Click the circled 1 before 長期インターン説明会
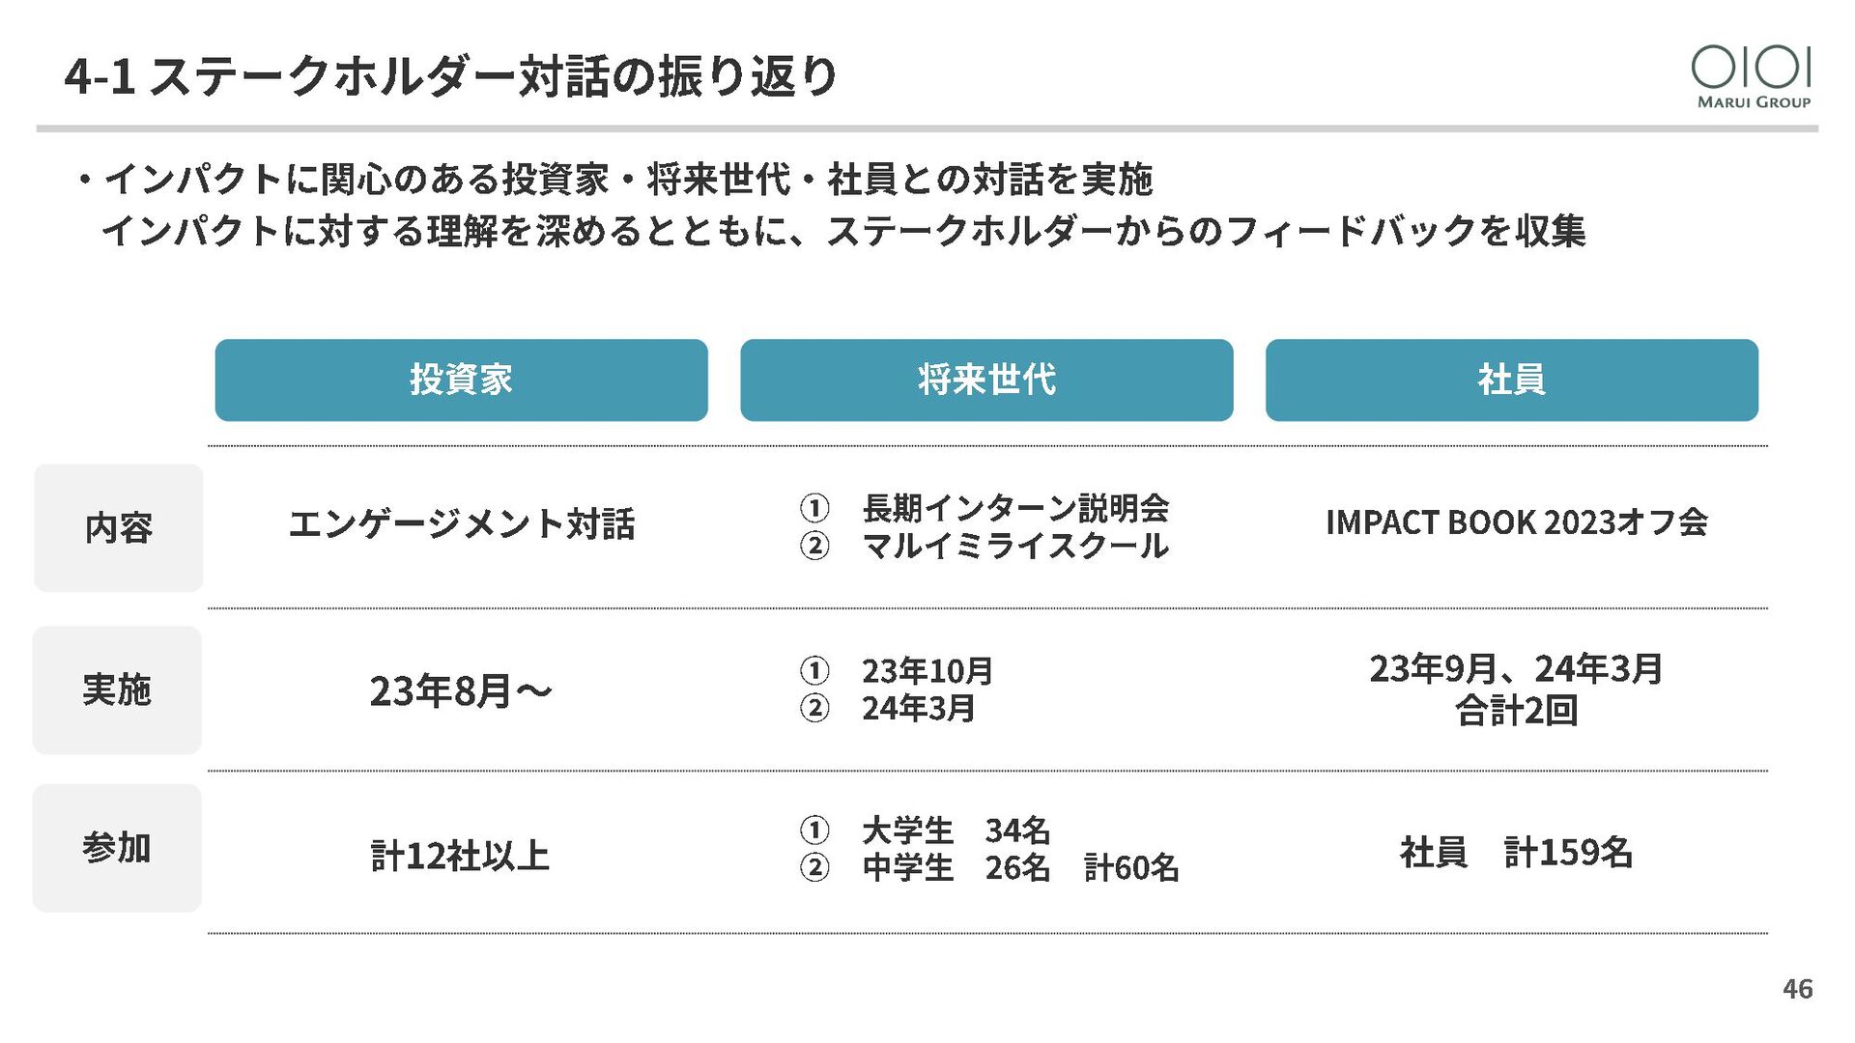Screen dimensions: 1855x1043 click(814, 507)
